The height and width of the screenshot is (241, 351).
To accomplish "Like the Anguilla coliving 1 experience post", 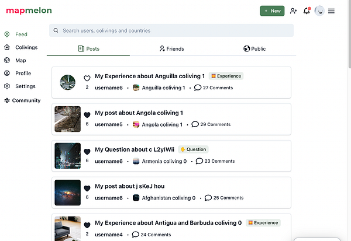I will (87, 78).
